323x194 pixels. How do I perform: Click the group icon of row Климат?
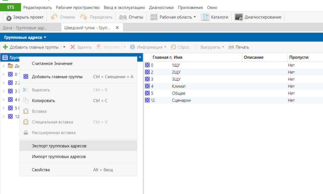click(x=147, y=86)
